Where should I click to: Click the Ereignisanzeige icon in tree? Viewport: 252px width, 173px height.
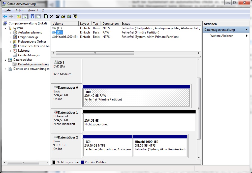[15, 37]
